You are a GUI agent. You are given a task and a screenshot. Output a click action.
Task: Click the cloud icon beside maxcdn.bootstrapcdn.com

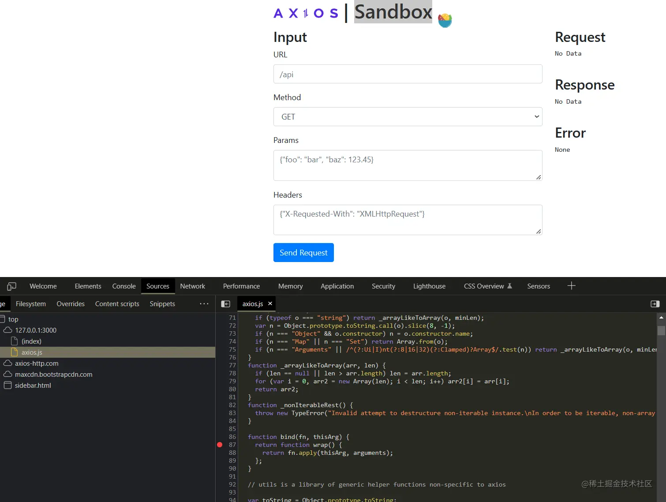coord(8,374)
